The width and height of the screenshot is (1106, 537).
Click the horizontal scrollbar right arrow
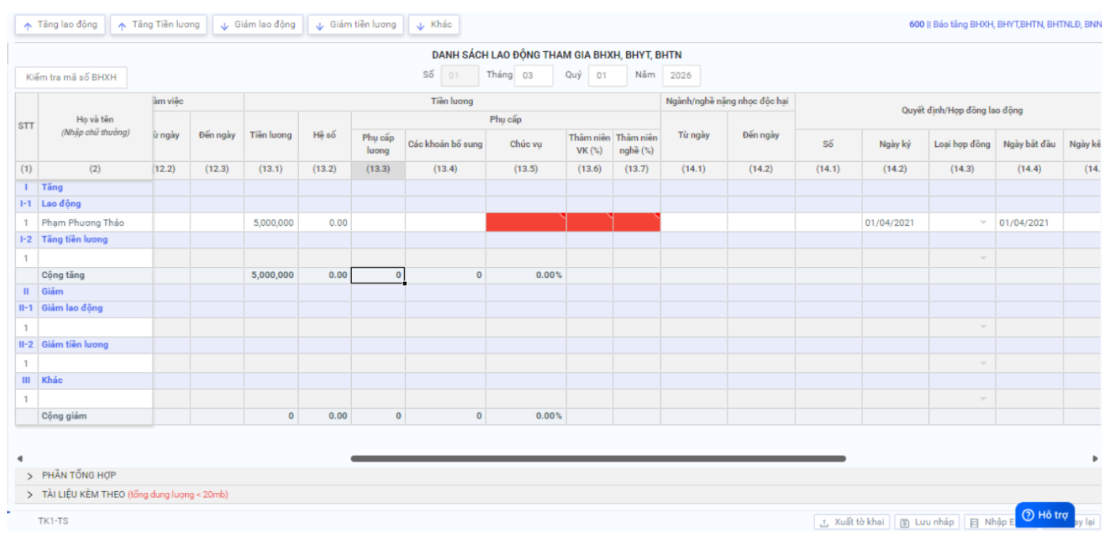(1095, 459)
